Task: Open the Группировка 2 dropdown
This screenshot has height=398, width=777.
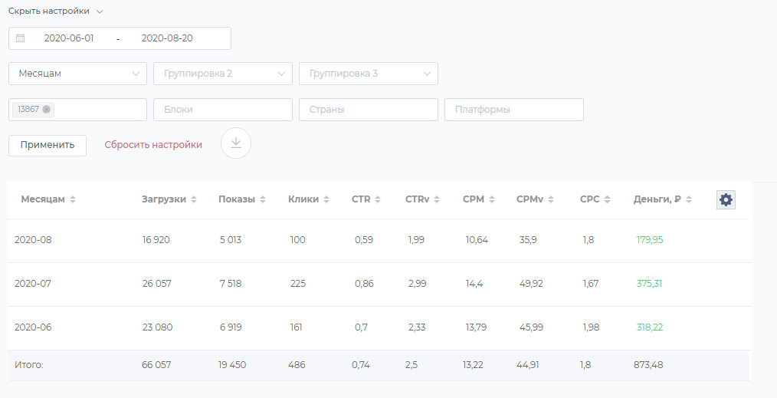Action: coord(223,74)
